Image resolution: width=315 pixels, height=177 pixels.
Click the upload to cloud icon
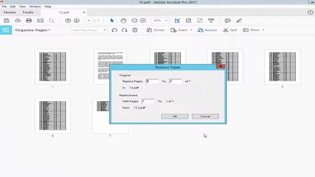18,21
